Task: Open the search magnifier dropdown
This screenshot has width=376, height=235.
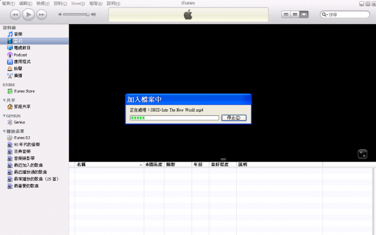Action: pos(325,15)
